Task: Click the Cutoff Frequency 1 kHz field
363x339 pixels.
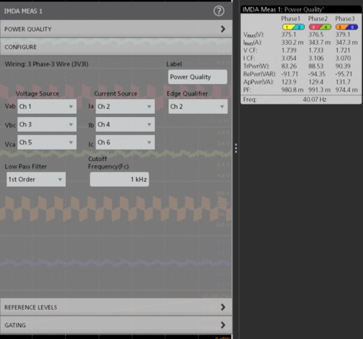Action: (x=119, y=179)
